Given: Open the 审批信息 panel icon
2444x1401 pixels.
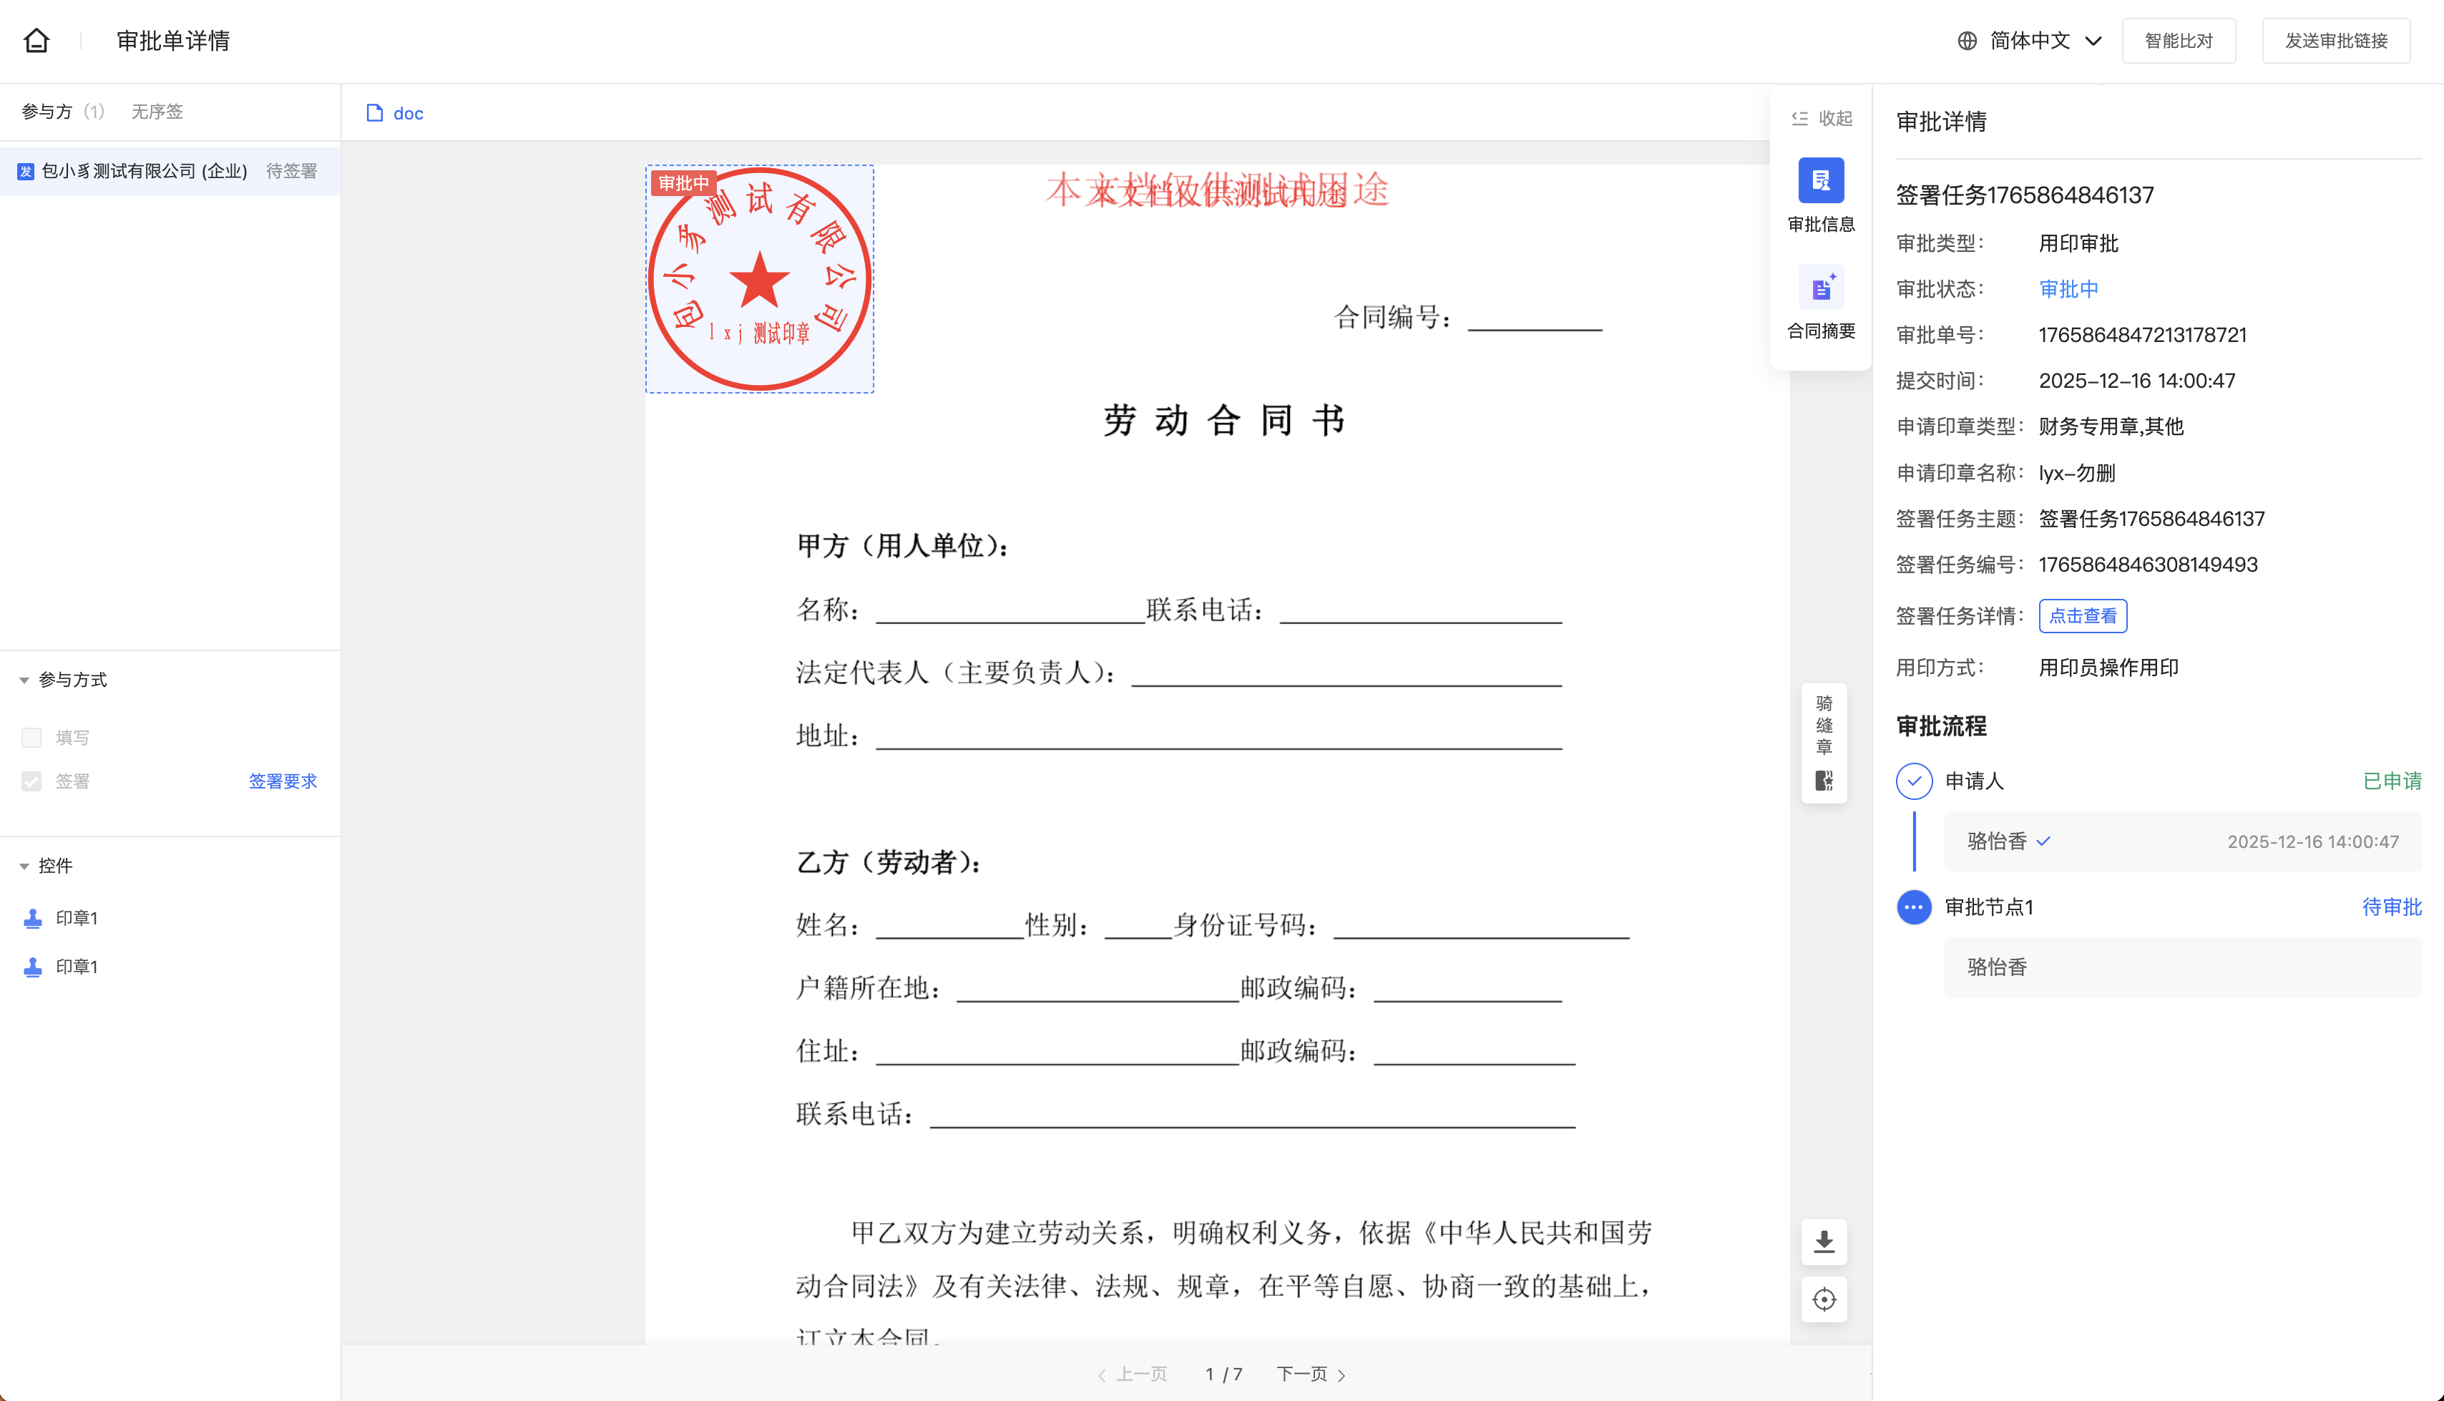Looking at the screenshot, I should coord(1820,181).
